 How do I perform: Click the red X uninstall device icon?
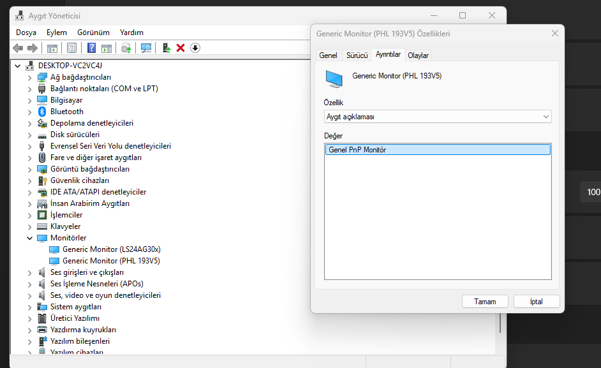coord(181,48)
